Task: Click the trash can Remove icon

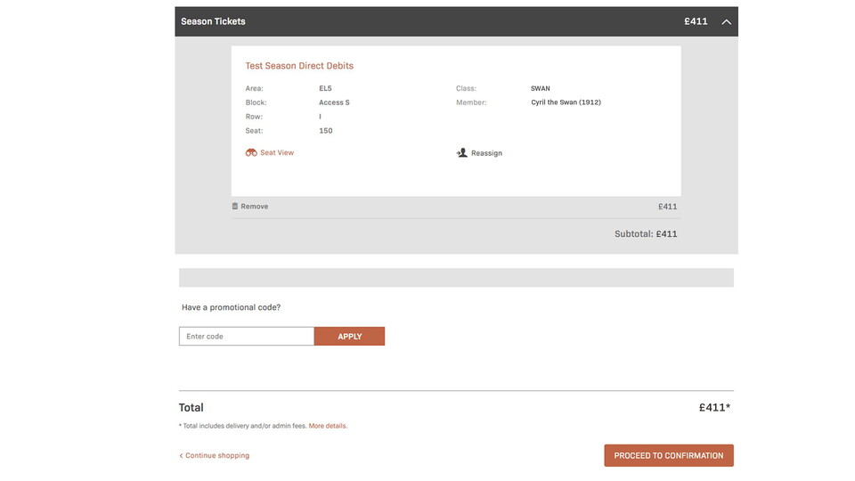Action: click(x=235, y=207)
